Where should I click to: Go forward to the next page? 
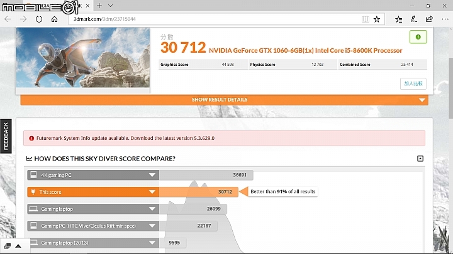click(23, 19)
